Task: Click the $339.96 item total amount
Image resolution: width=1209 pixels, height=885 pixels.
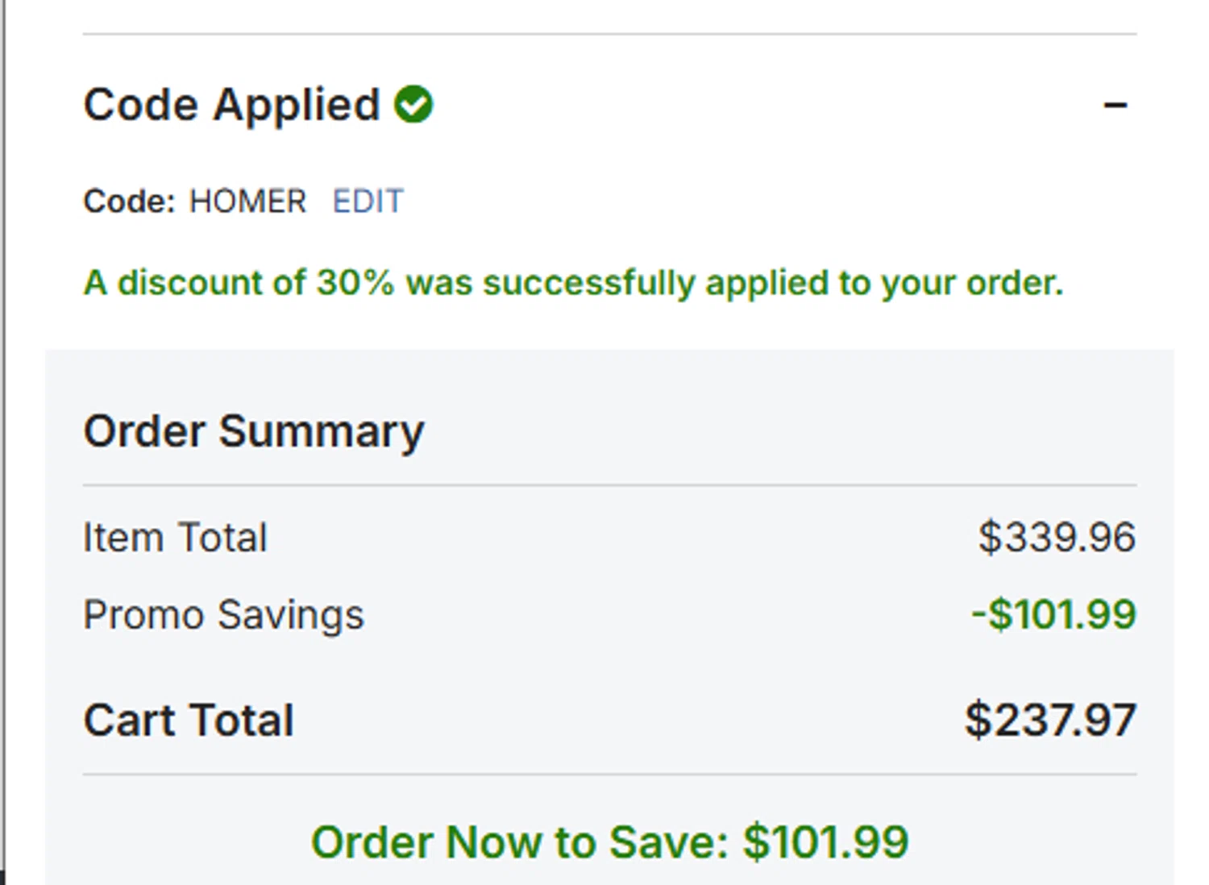Action: 1057,538
